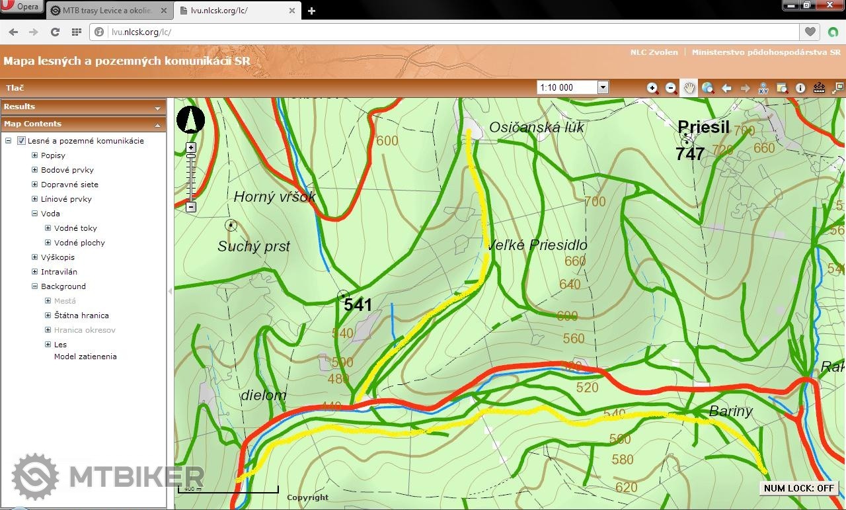Click the zoom slider plus button
The width and height of the screenshot is (846, 510).
pyautogui.click(x=191, y=148)
